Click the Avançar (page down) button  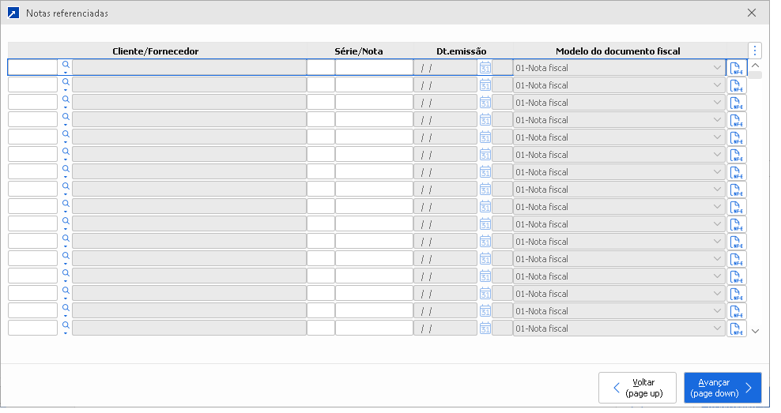click(723, 388)
